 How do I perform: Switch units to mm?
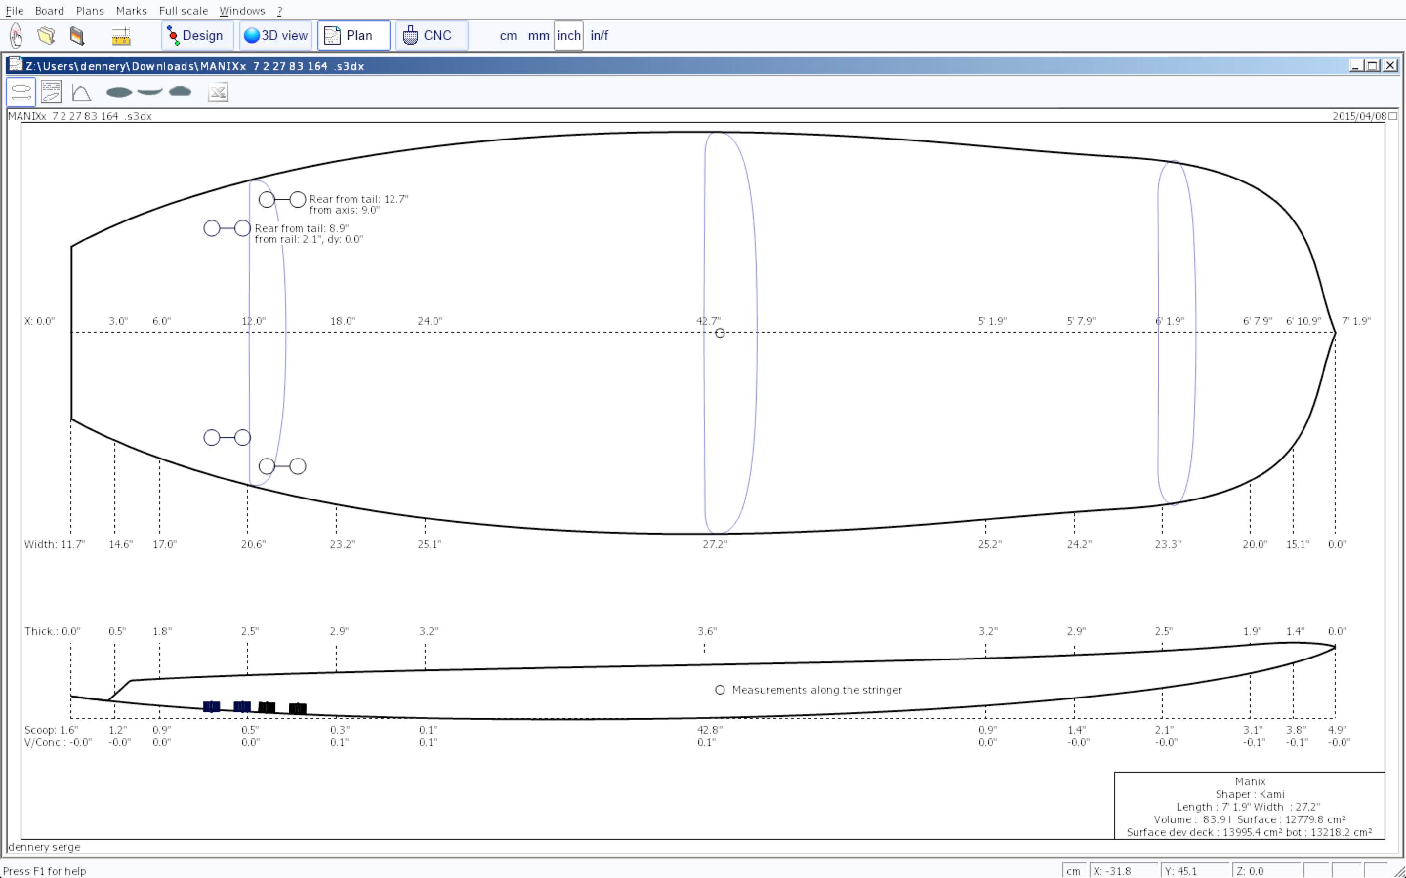[x=538, y=36]
